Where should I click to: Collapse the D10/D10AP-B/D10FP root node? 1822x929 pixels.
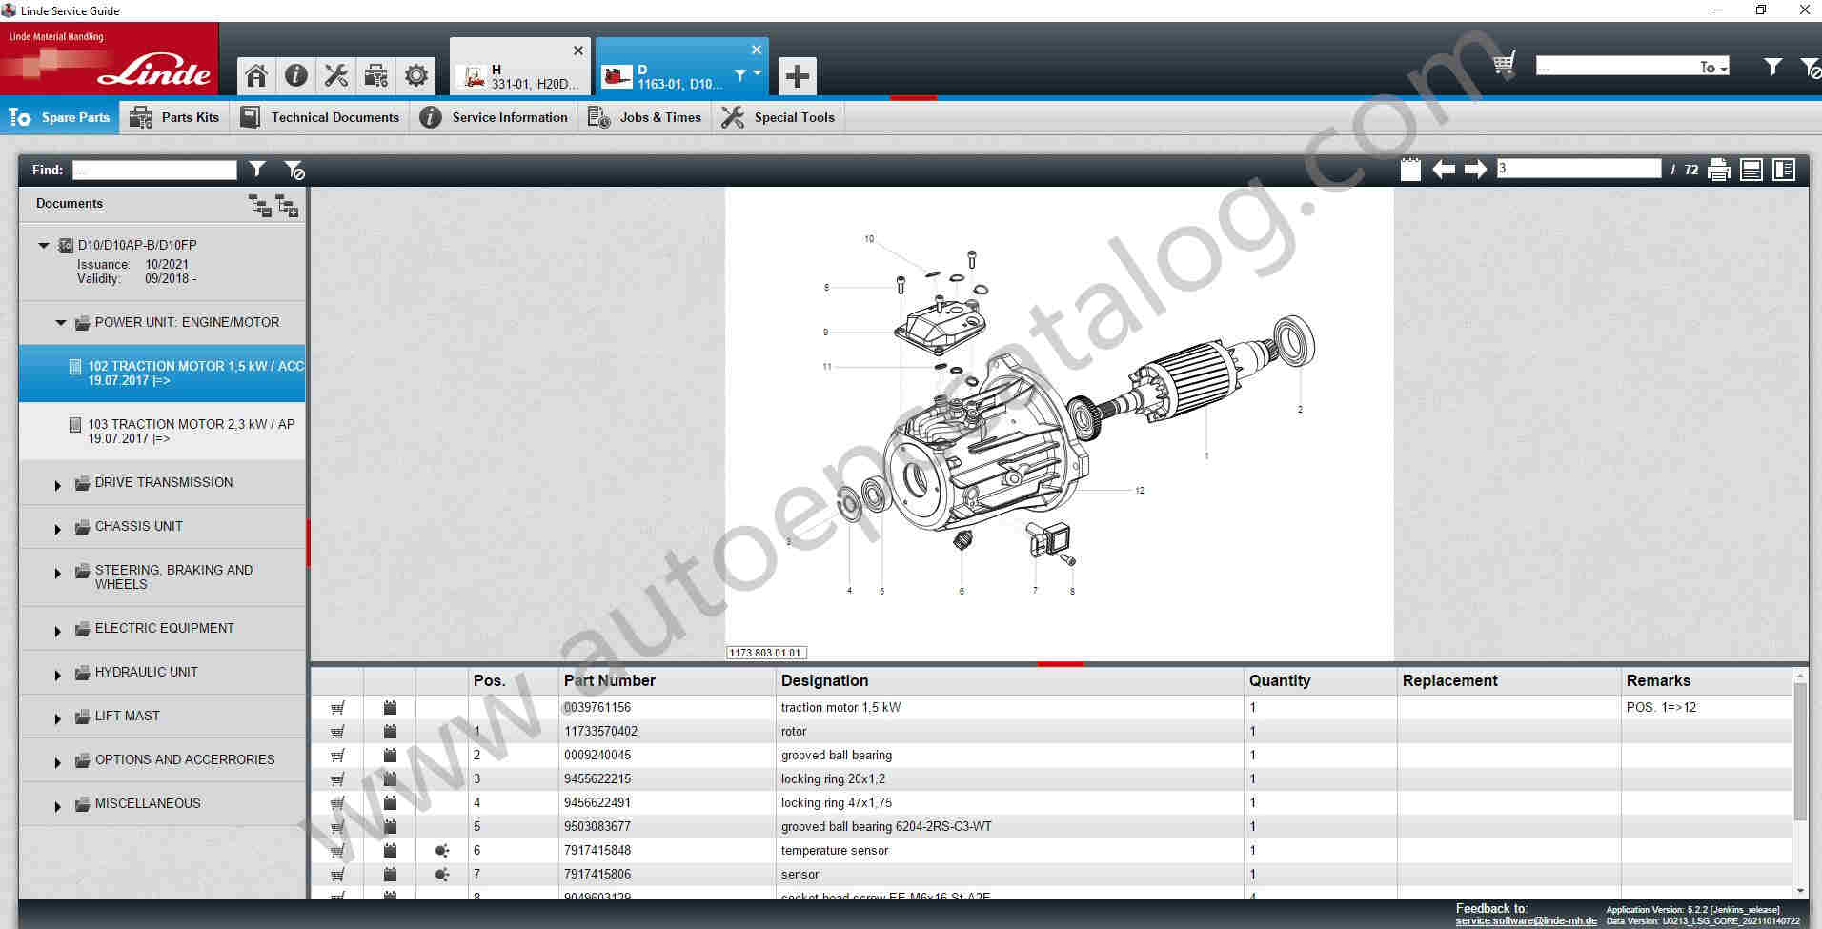point(43,245)
